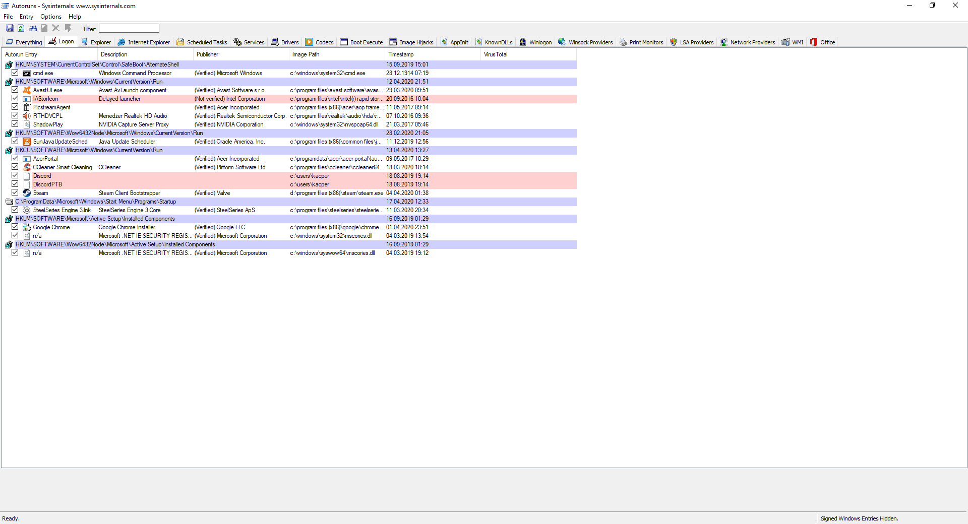Select the 'NVIDIA Capture Server Proxy' description cell
968x524 pixels.
coord(134,124)
